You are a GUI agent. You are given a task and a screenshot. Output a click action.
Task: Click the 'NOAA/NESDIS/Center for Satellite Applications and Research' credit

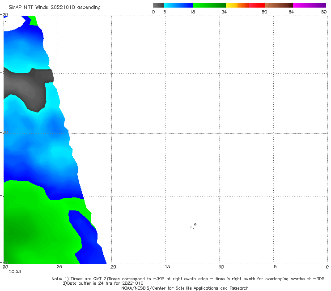(185, 288)
